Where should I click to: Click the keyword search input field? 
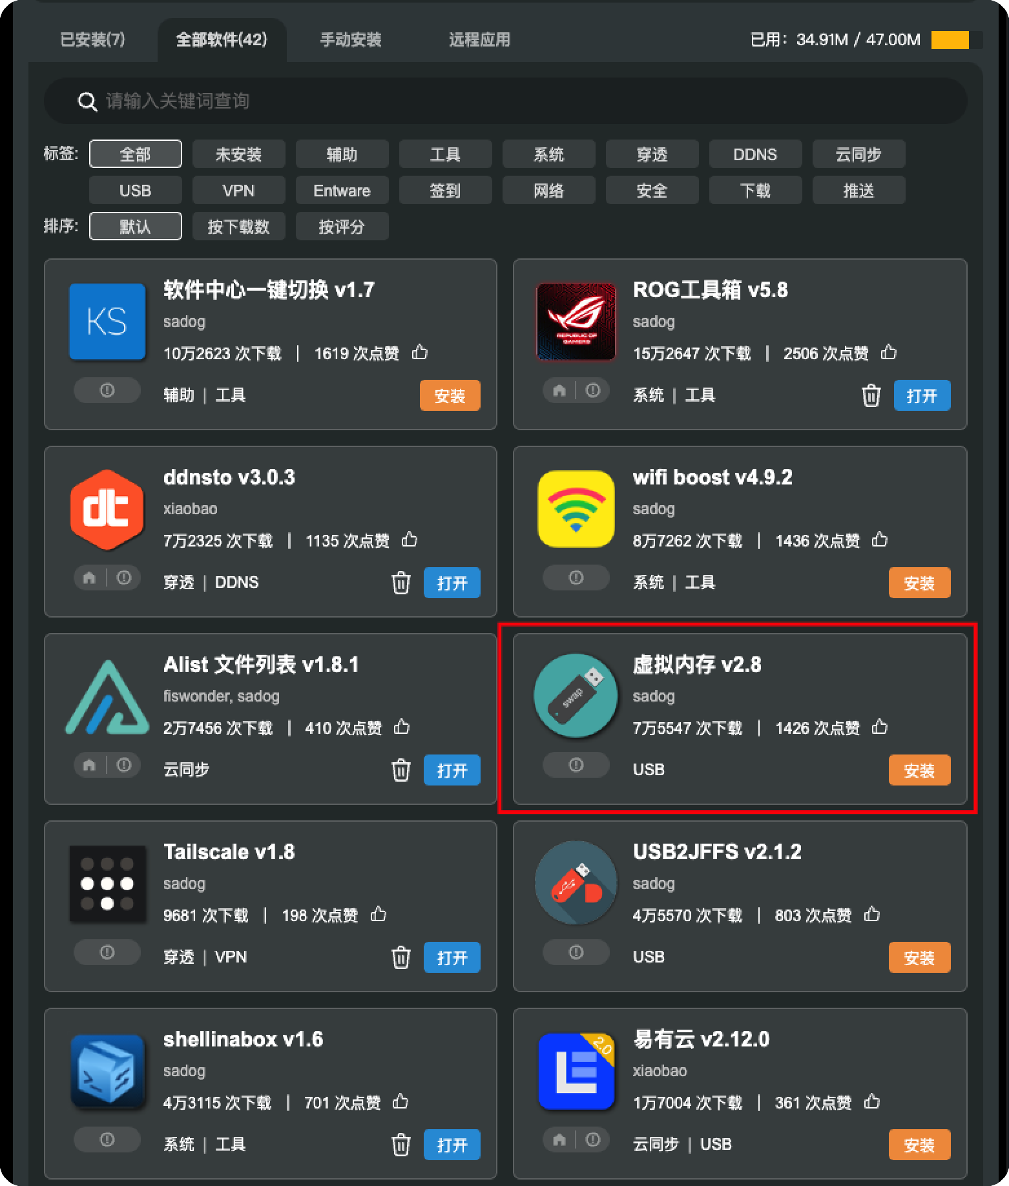point(505,101)
